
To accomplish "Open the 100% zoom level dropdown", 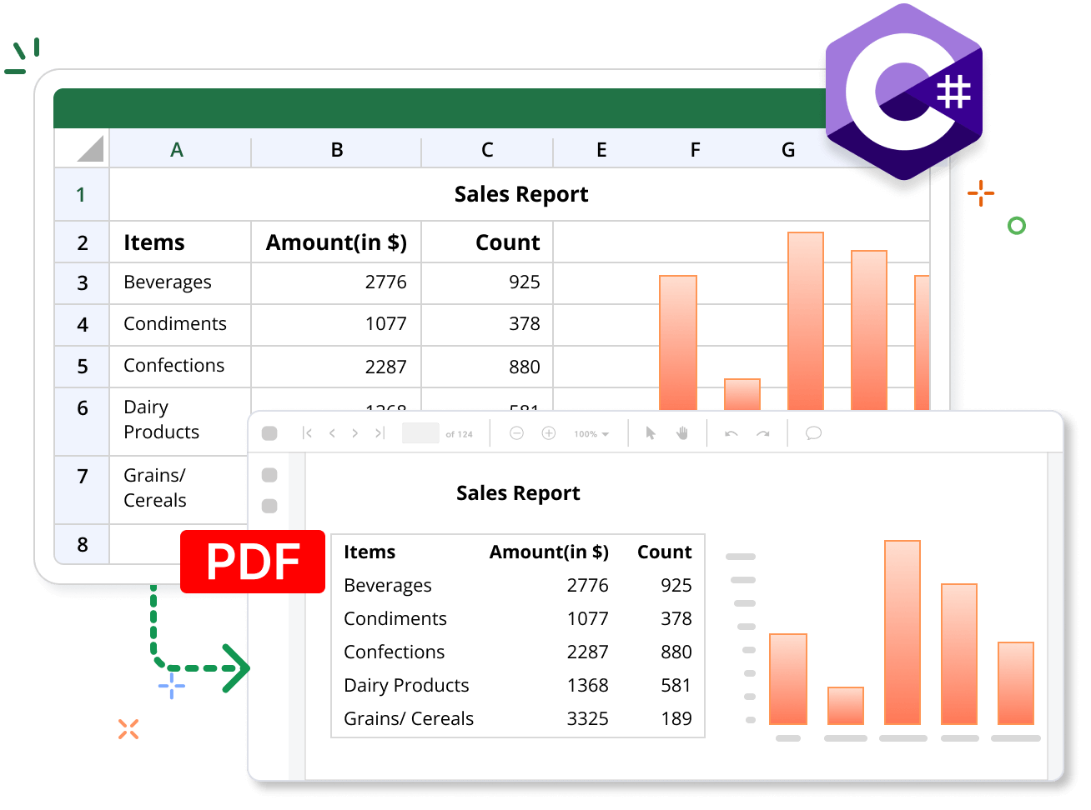I will pyautogui.click(x=590, y=432).
